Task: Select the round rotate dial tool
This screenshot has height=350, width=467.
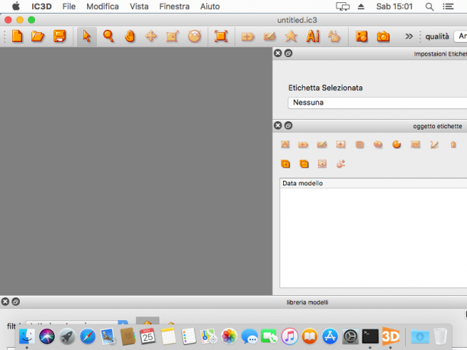Action: (194, 37)
